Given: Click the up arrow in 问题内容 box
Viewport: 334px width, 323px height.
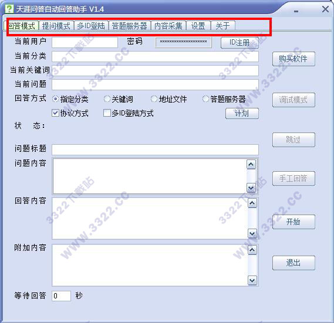Looking at the screenshot, I should click(x=251, y=165).
